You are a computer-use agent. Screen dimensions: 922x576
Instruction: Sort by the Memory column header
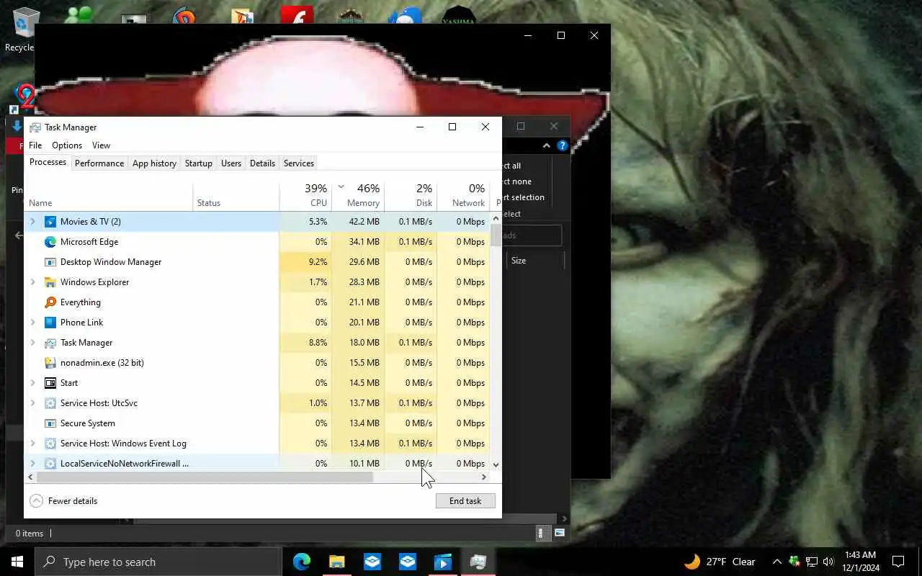358,196
